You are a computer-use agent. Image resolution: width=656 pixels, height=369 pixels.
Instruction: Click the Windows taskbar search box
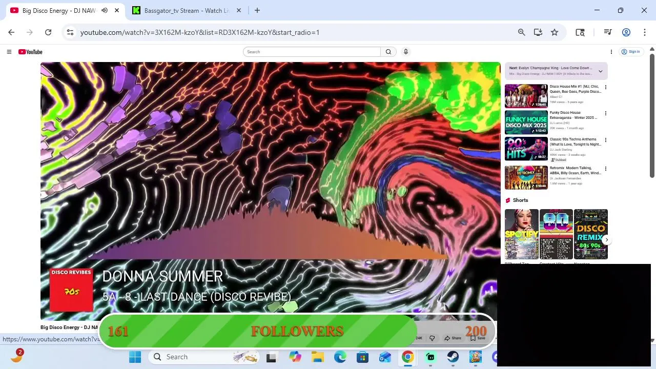203,357
